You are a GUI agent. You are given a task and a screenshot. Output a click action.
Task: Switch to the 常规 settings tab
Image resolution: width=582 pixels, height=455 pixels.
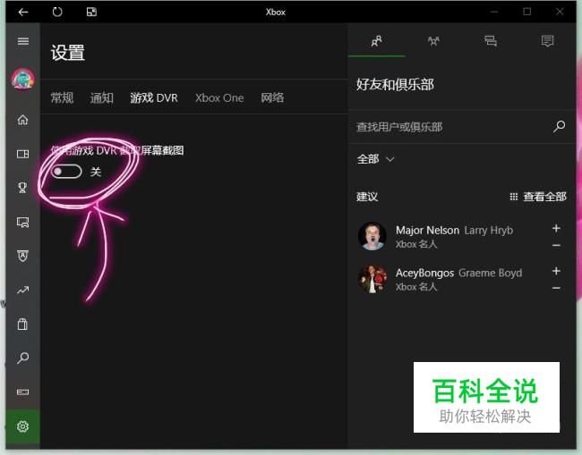pyautogui.click(x=62, y=97)
